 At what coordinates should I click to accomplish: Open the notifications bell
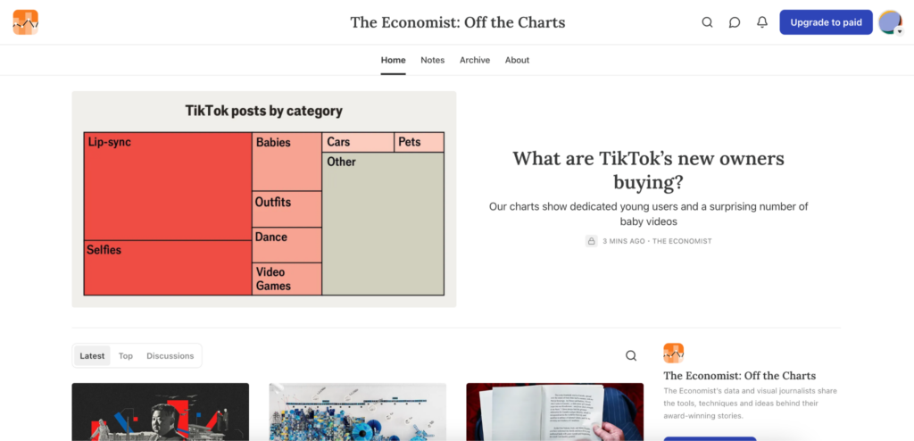(x=762, y=22)
